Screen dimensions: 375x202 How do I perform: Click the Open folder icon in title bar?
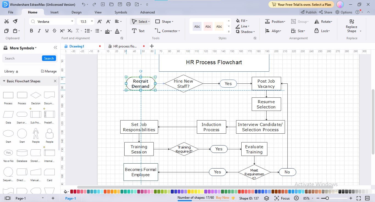111,4
